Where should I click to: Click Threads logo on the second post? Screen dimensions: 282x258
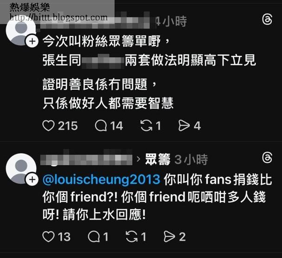click(267, 158)
